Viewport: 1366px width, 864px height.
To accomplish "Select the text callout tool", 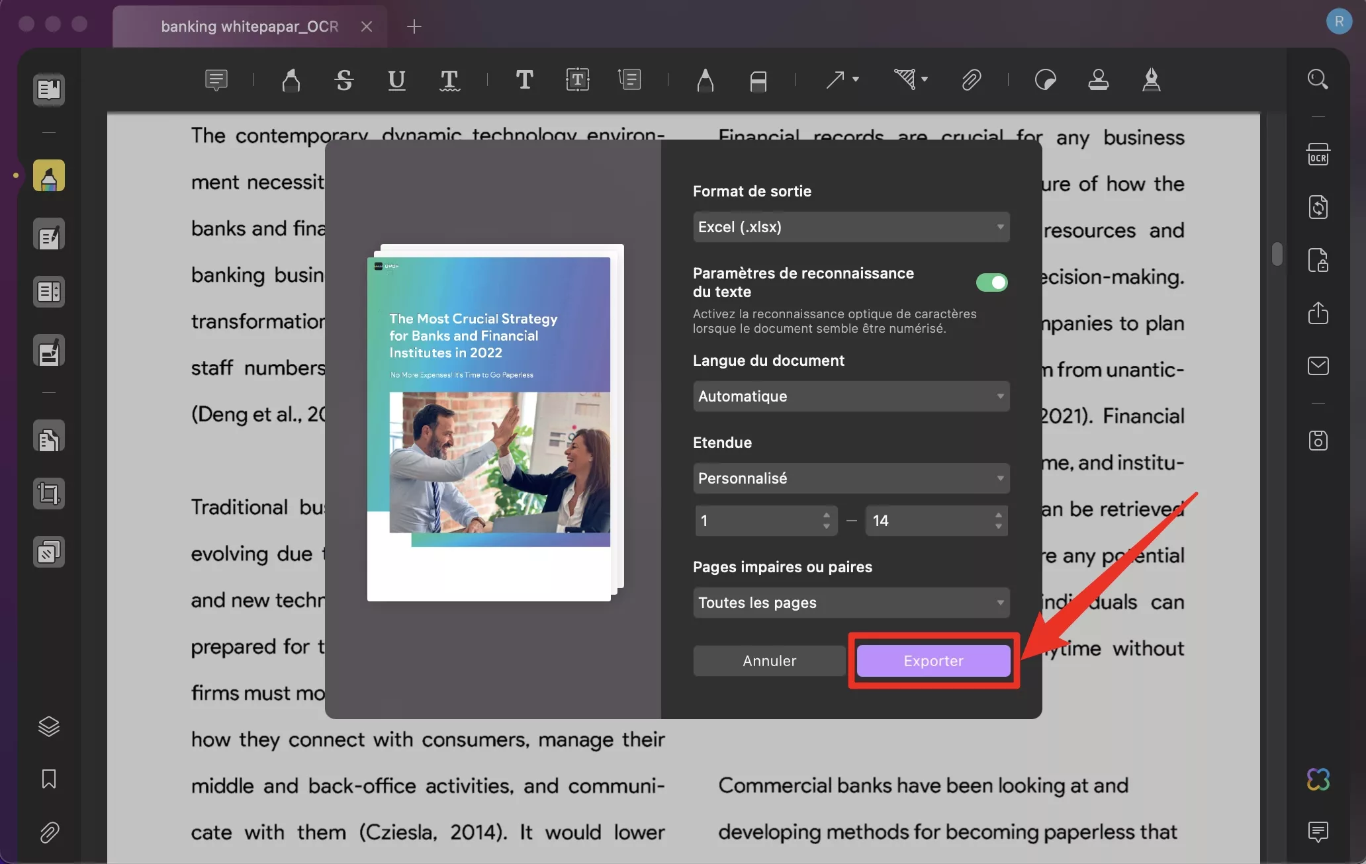I will point(629,80).
